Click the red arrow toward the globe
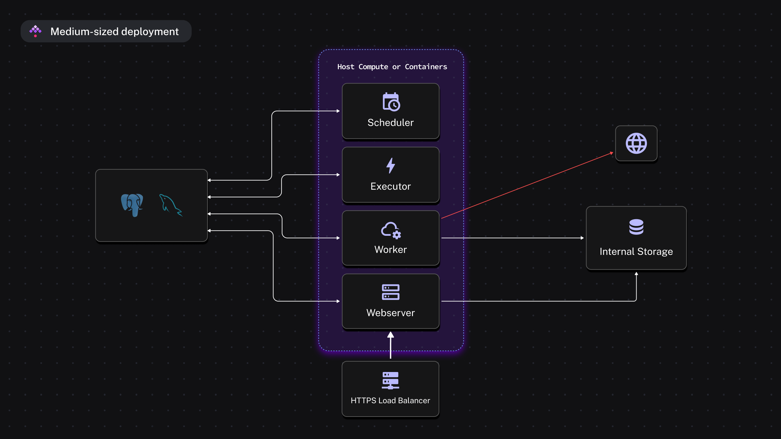This screenshot has height=439, width=781. (527, 185)
